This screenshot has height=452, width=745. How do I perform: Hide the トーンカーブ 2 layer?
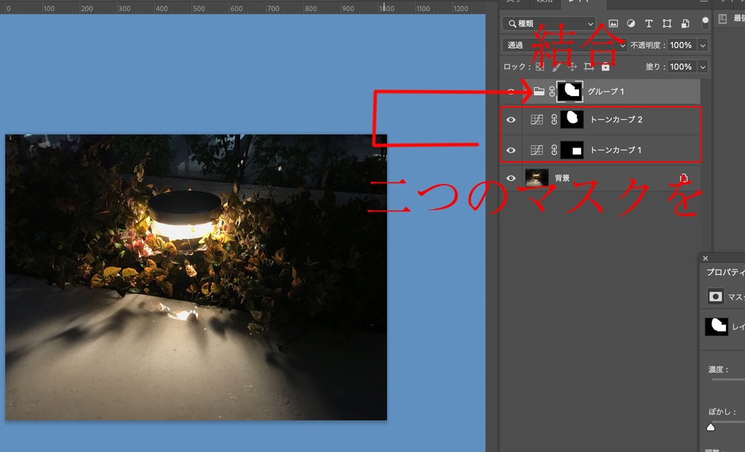click(x=511, y=120)
